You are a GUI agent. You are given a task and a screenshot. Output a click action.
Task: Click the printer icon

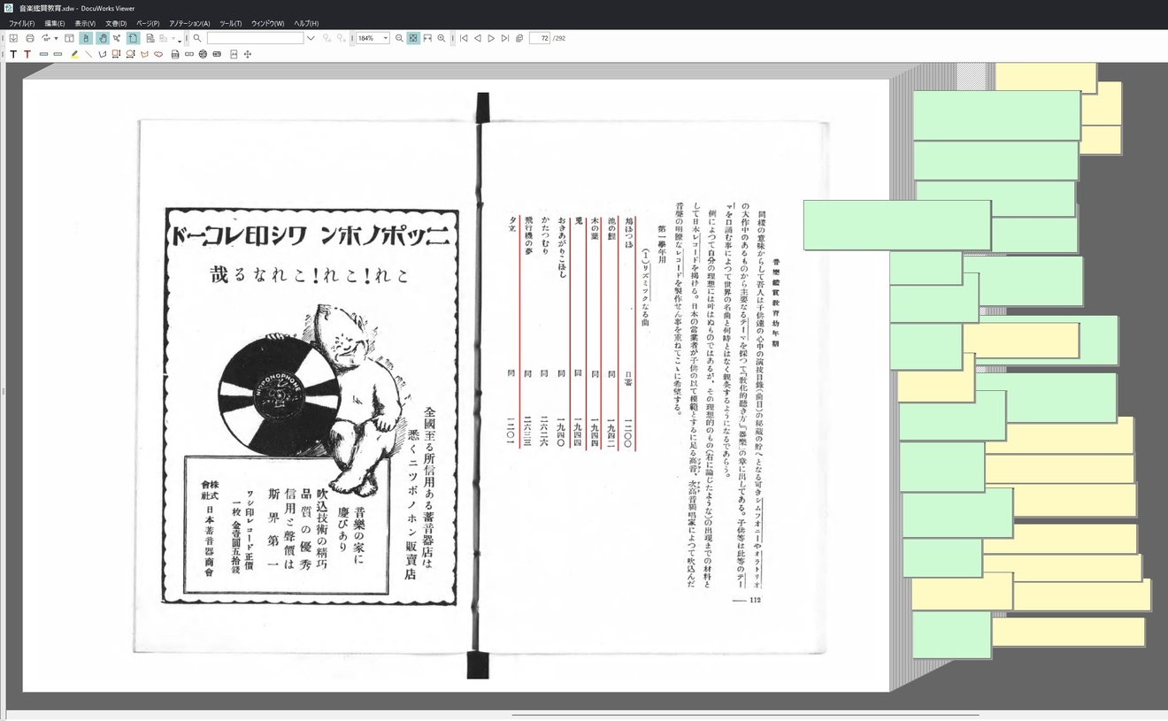coord(30,38)
